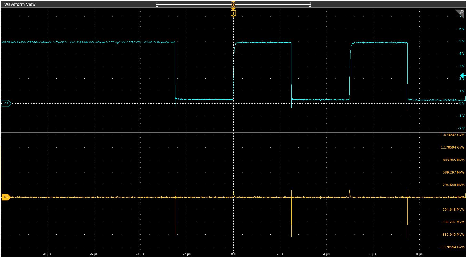Click the right bracket of overview bar
Image resolution: width=467 pixels, height=258 pixels.
pos(310,5)
